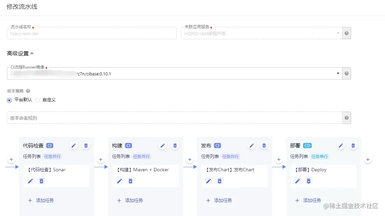Edit the 发布Chart task
Screen dimensions: 385x216
point(209,181)
